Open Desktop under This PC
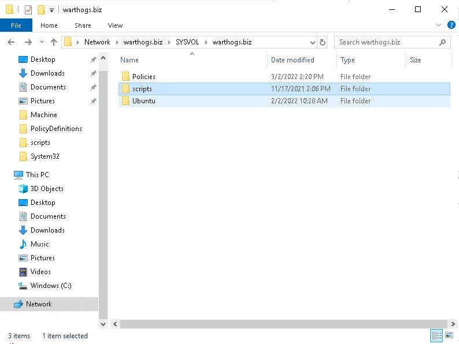Image resolution: width=459 pixels, height=344 pixels. [43, 203]
